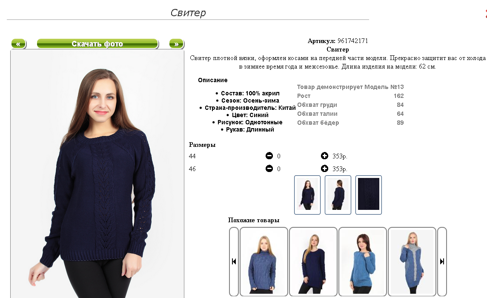Click the main sweater product photo

[x=97, y=174]
